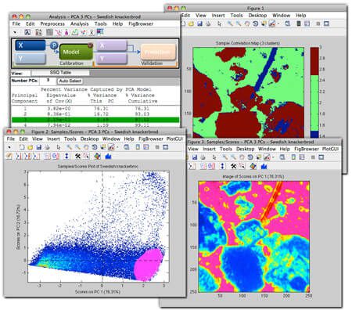Click the save icon in Figure 2 toolbar

point(39,147)
